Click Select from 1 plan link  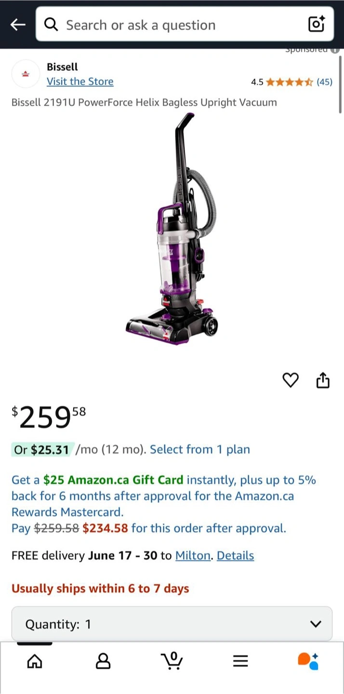pos(200,450)
